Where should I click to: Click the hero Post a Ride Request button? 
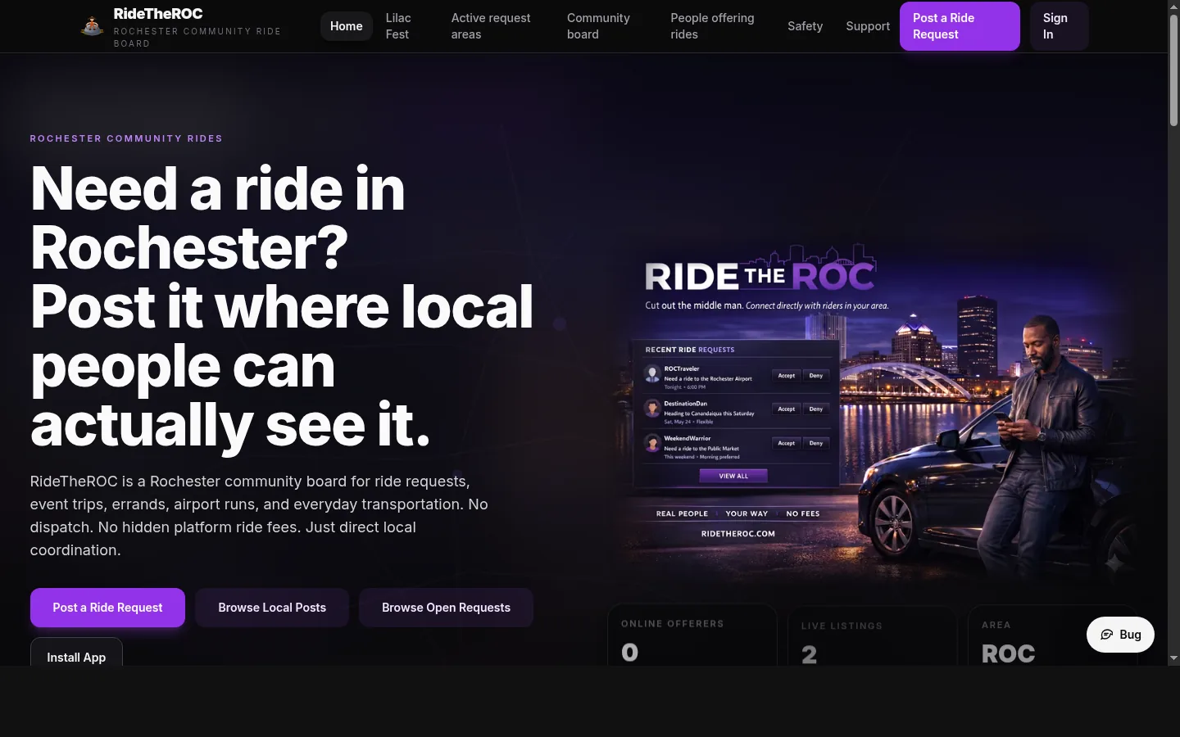(x=107, y=608)
